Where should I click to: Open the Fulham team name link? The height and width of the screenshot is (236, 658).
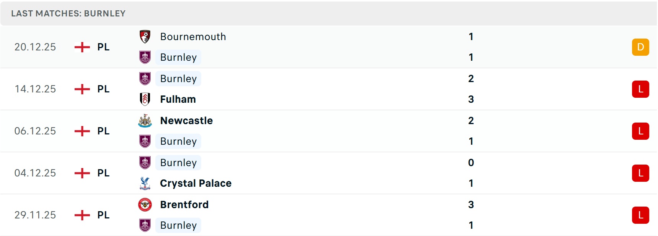point(178,99)
